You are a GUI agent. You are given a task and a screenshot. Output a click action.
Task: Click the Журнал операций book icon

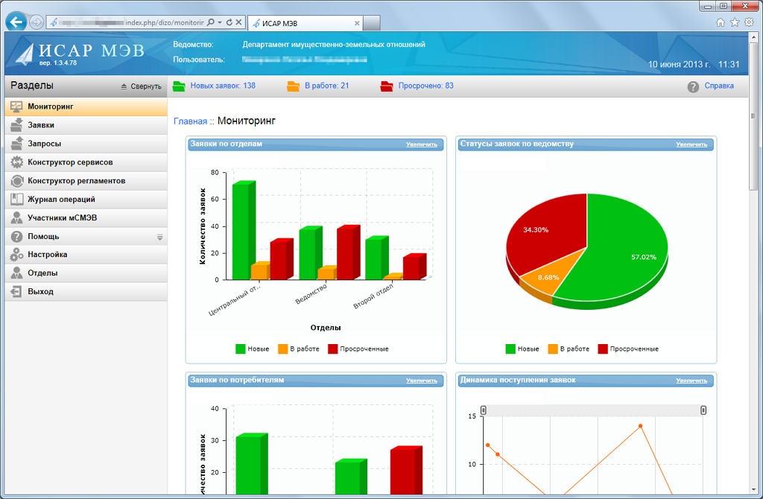coord(16,199)
